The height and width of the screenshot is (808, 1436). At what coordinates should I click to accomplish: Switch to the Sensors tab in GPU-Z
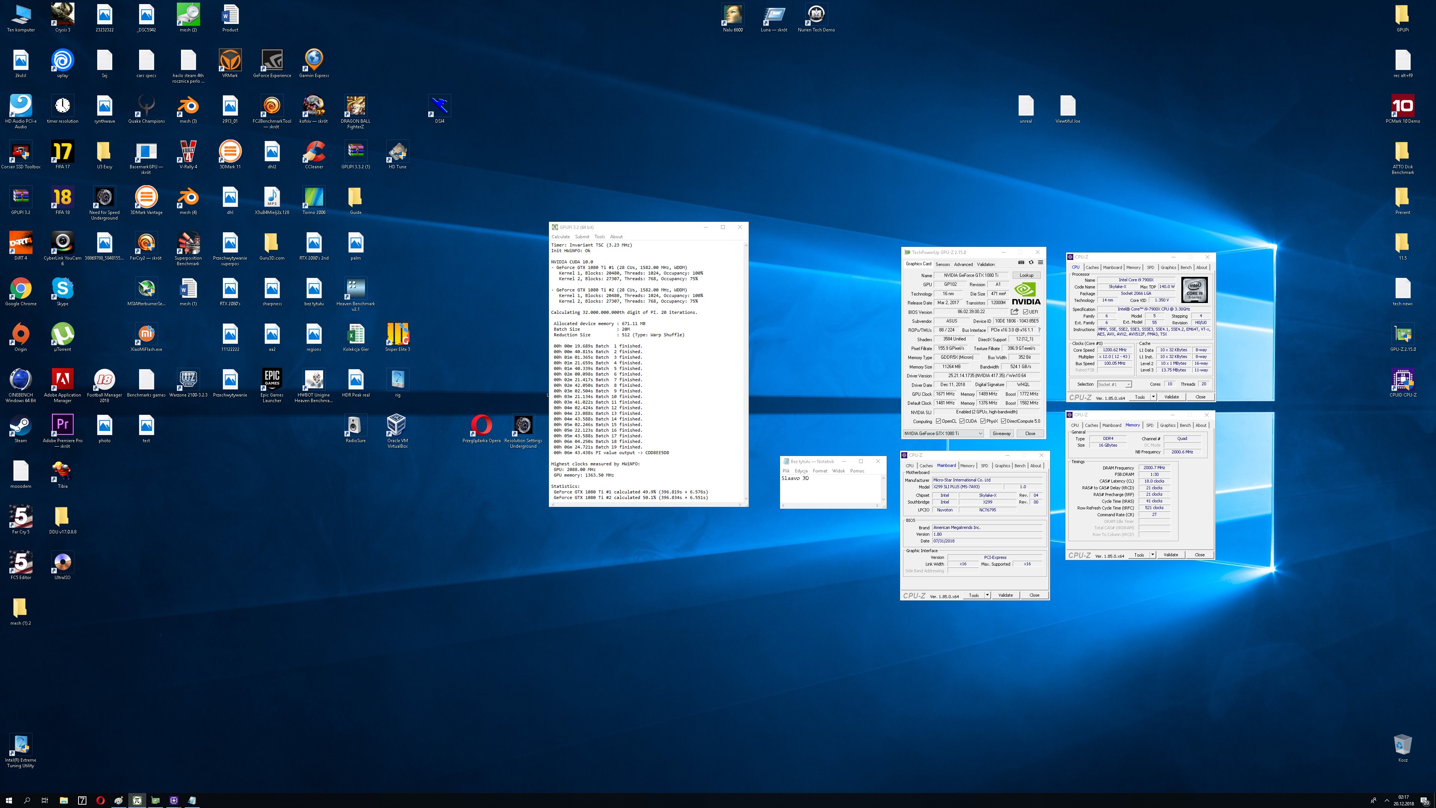(x=943, y=264)
